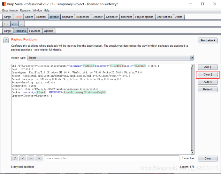This screenshot has width=221, height=174.
Task: Click the request editor scroll down arrow
Action: coord(193,153)
